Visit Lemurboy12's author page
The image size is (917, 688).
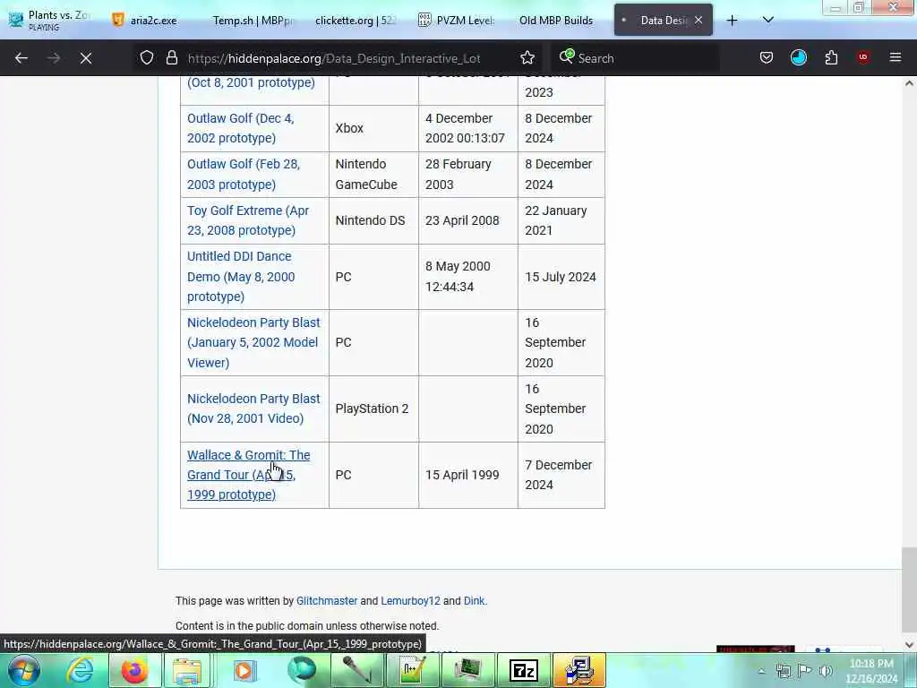410,601
